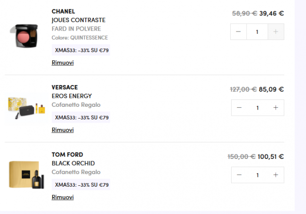306x214 pixels.
Task: Click the XMAS33 promo badge under Chanel
Action: coord(81,50)
